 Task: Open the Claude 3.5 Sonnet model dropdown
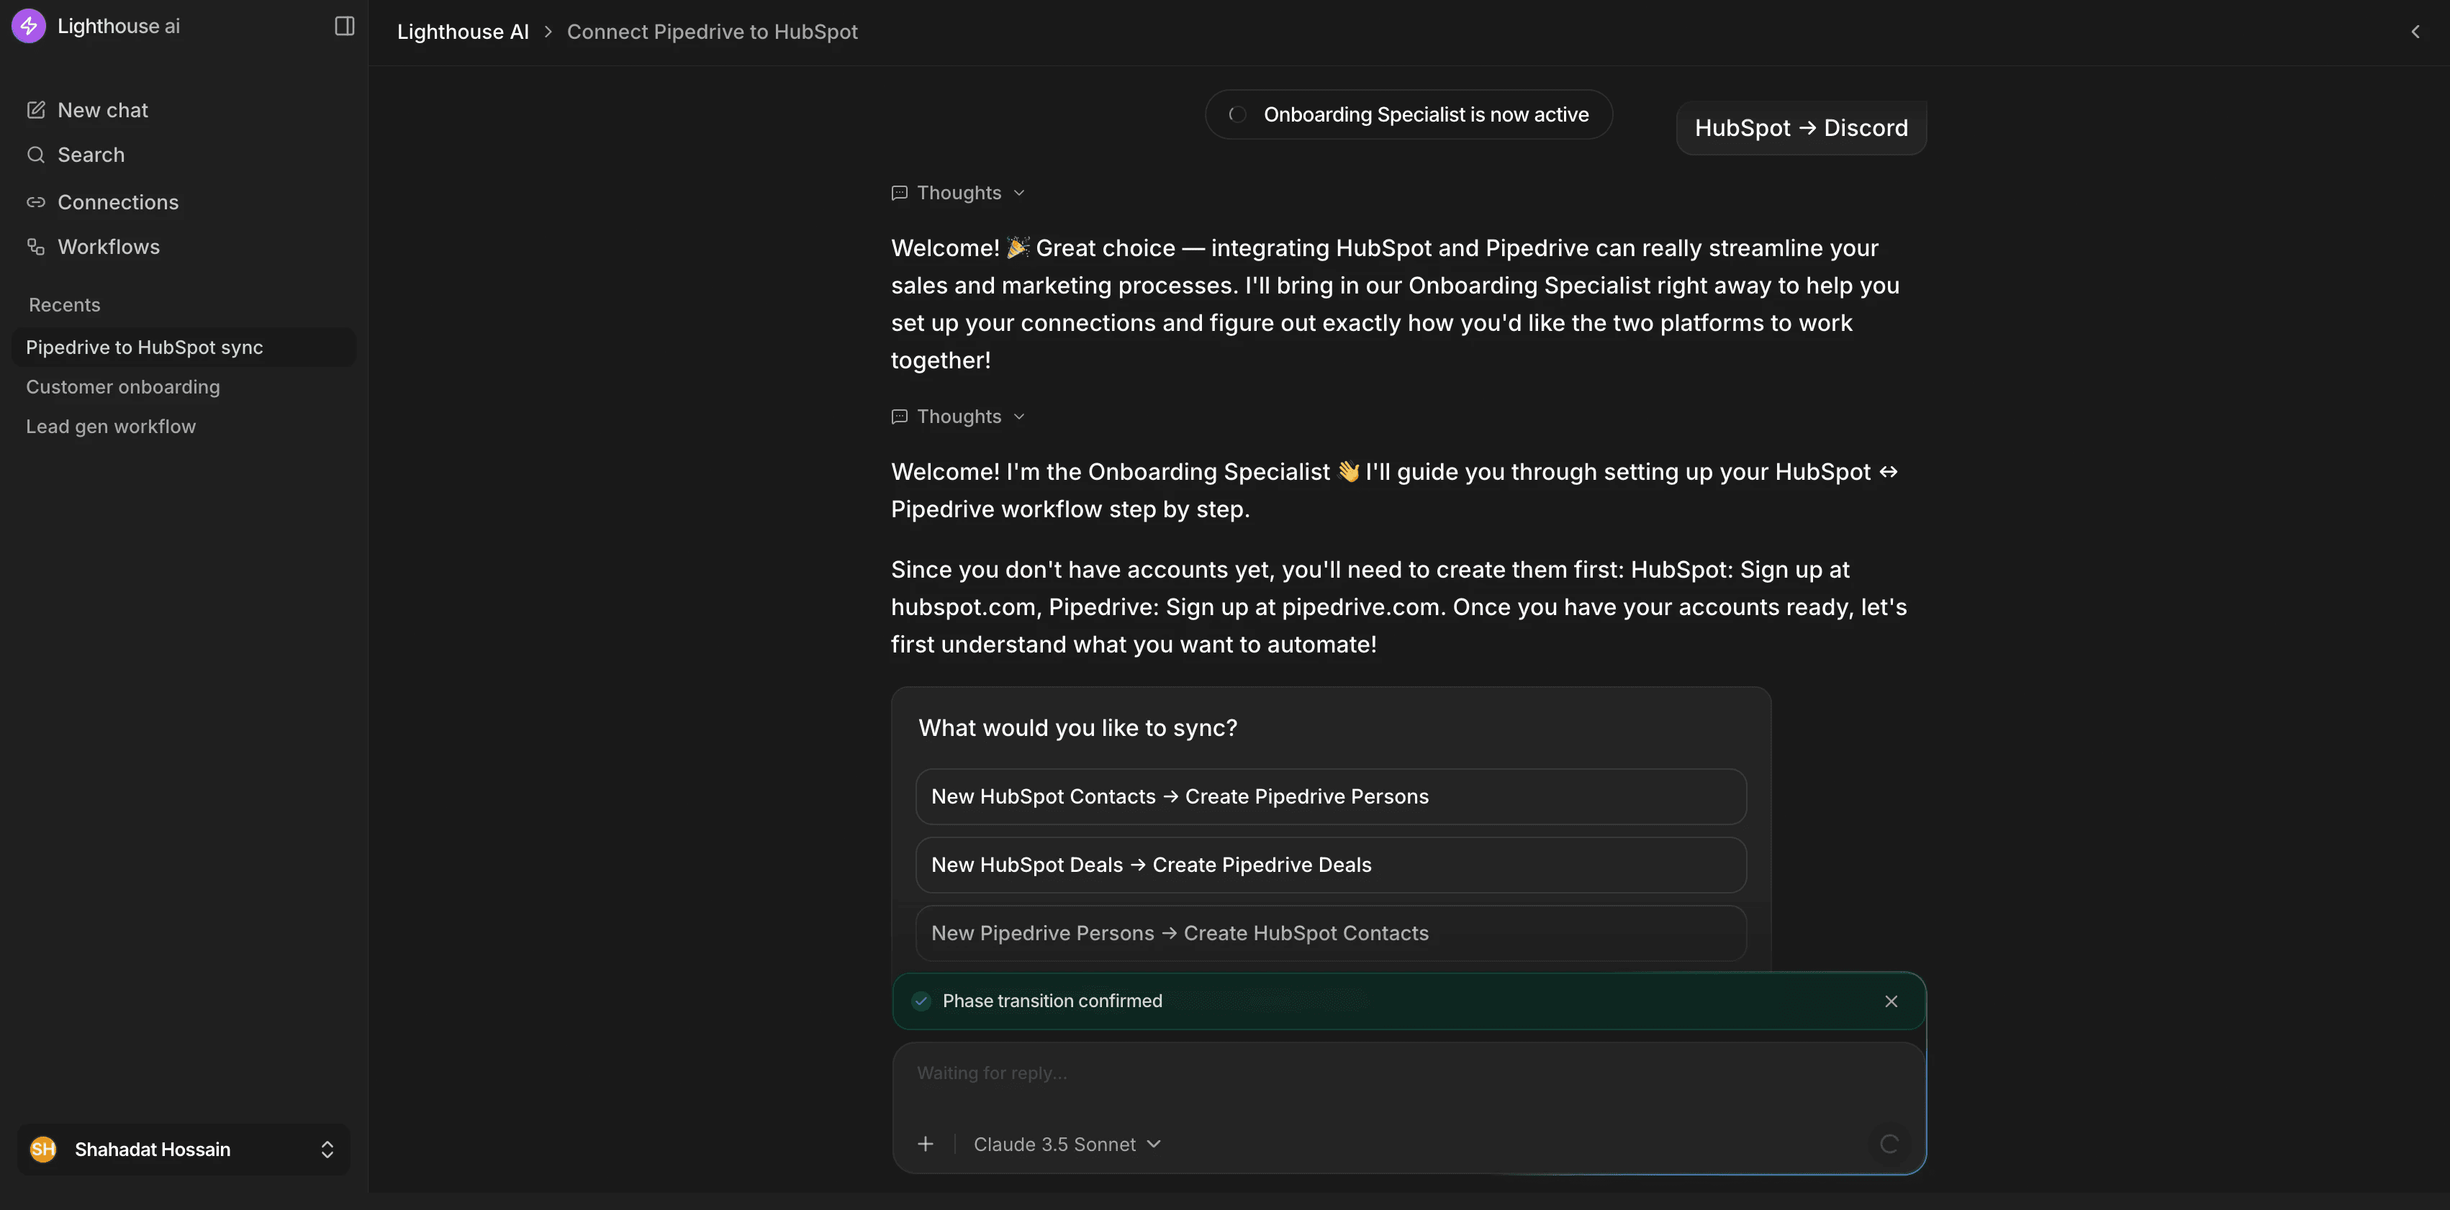click(x=1067, y=1145)
